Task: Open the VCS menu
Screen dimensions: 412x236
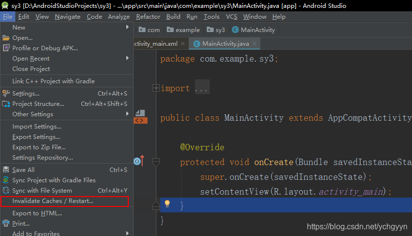Action: coord(231,17)
